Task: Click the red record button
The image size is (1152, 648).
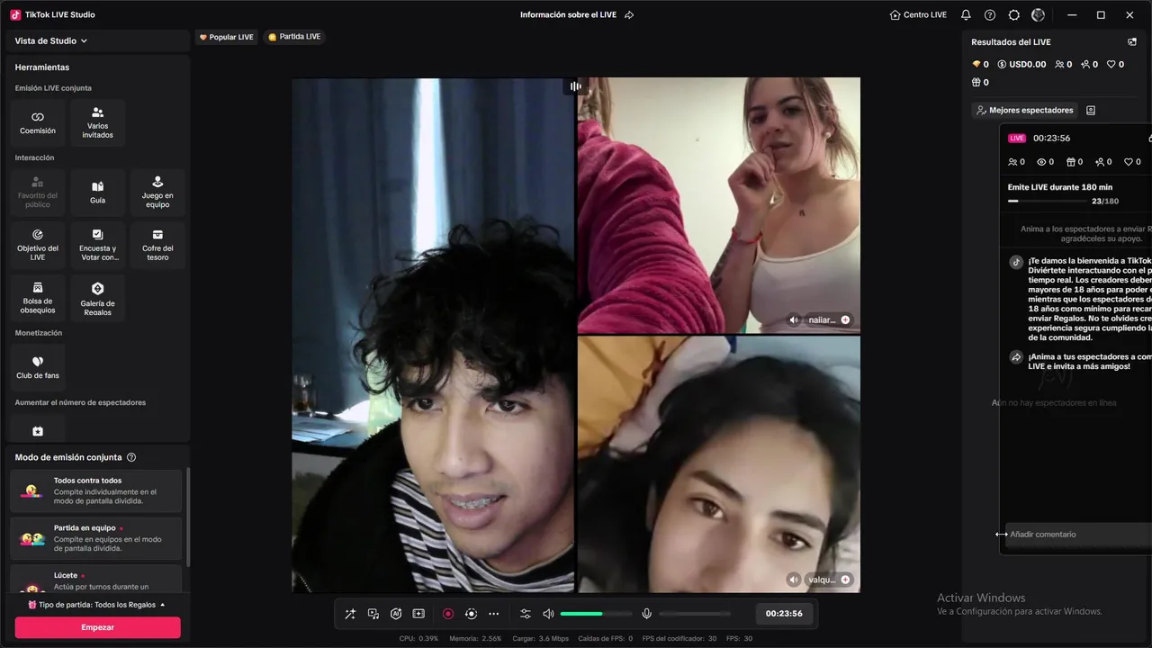Action: [448, 614]
